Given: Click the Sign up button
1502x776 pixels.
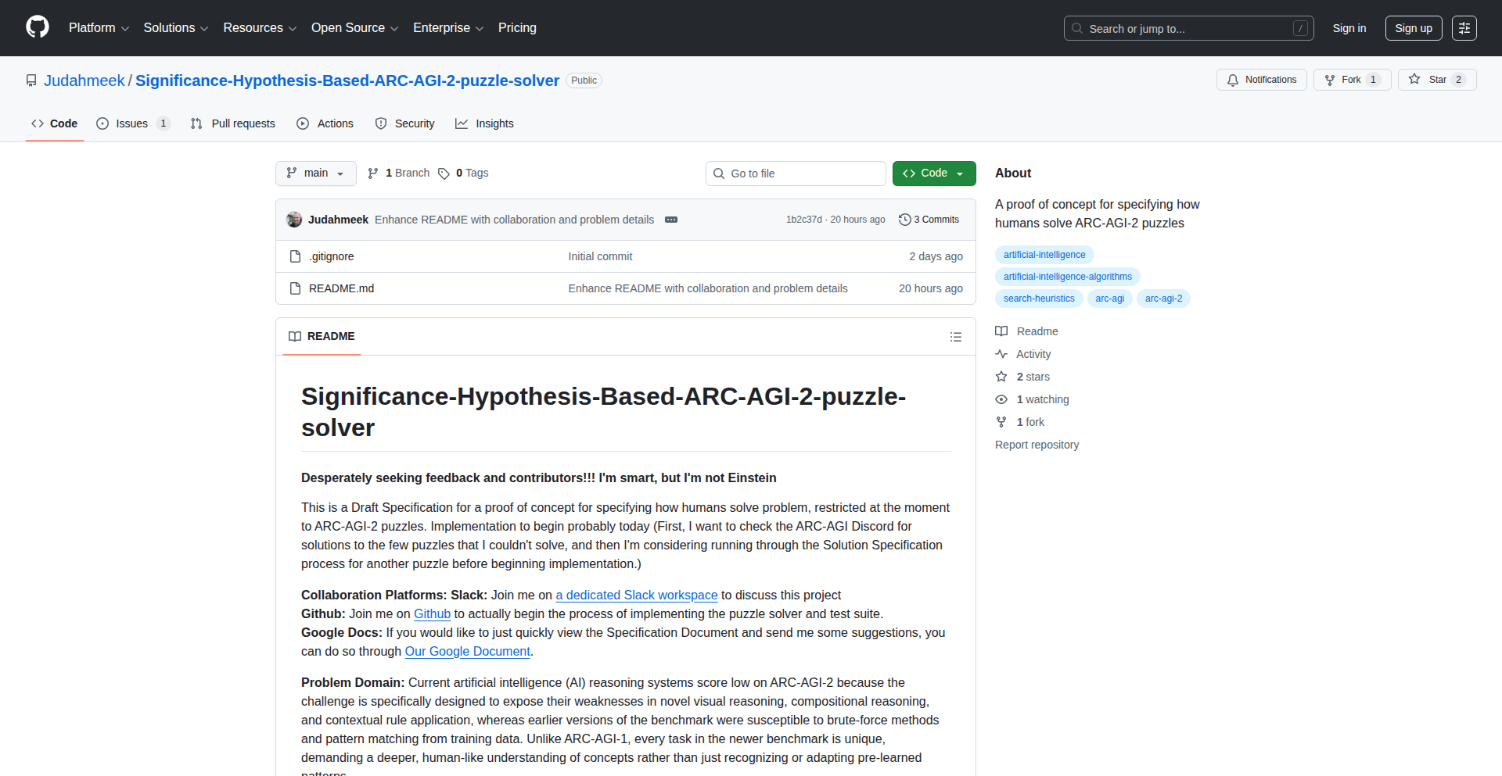Looking at the screenshot, I should click(1413, 28).
